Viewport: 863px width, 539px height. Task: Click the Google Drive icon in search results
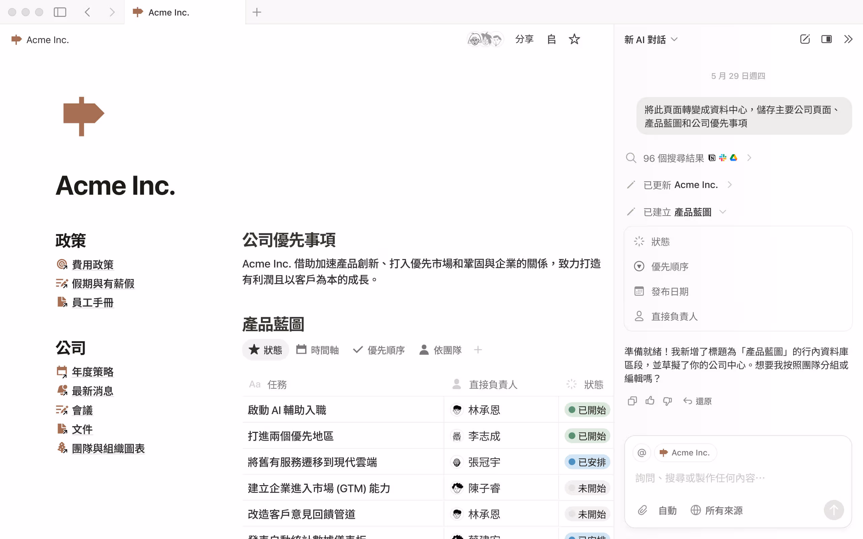point(734,158)
